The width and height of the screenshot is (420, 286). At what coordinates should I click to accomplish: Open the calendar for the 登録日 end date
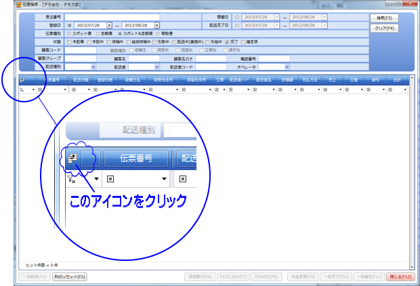tap(158, 25)
